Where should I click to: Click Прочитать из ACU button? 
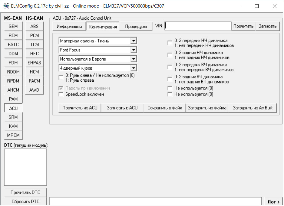[80, 108]
